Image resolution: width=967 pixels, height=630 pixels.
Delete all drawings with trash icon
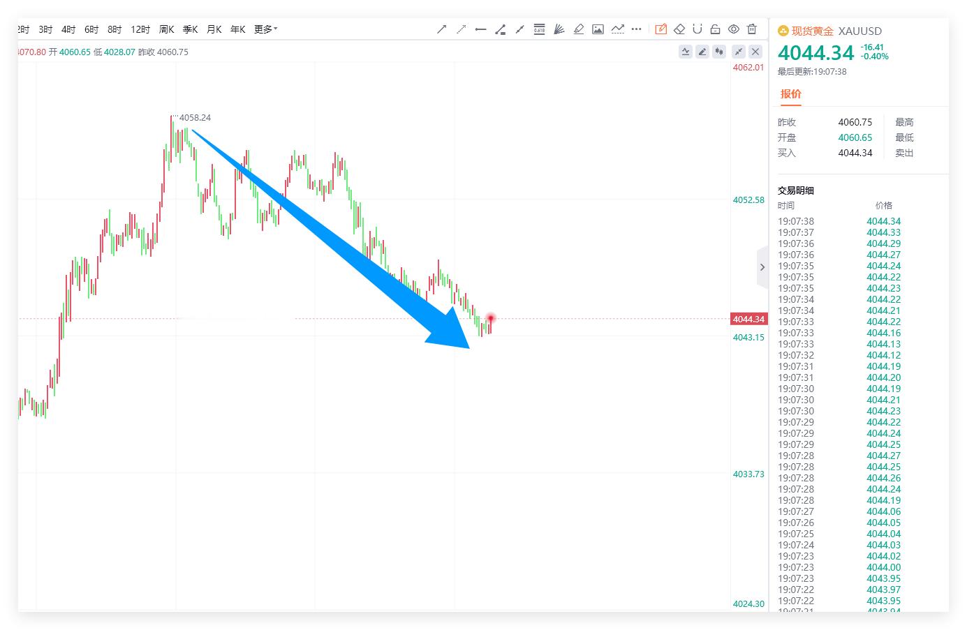click(x=752, y=29)
